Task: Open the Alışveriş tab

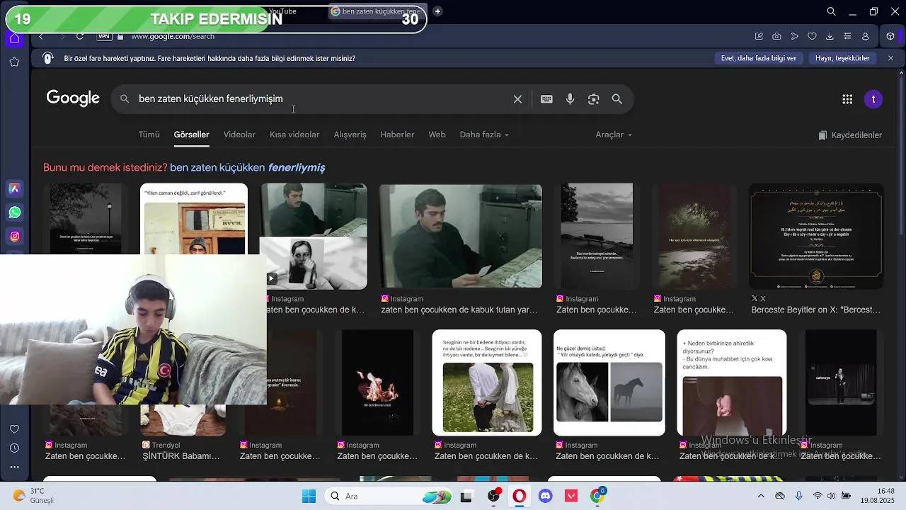Action: click(350, 135)
